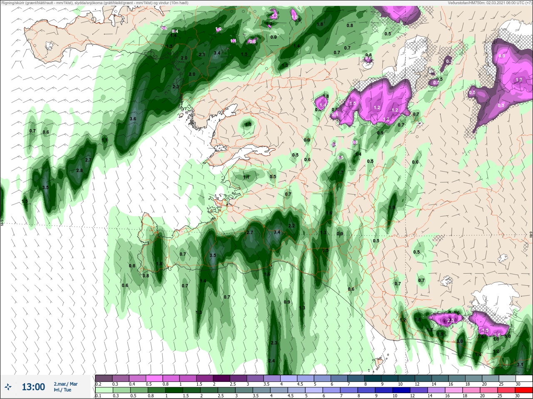
Task: Select the pale green swatch labeled 0.1
Action: point(104,390)
